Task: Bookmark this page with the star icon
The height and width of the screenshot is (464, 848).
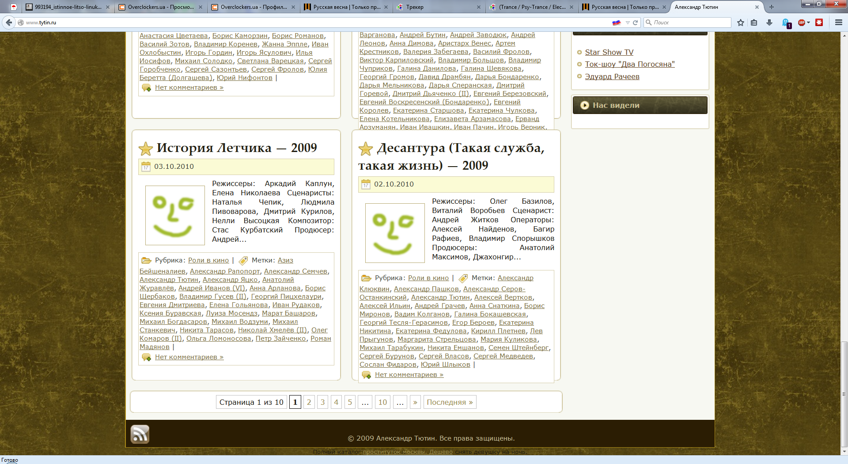Action: point(741,23)
